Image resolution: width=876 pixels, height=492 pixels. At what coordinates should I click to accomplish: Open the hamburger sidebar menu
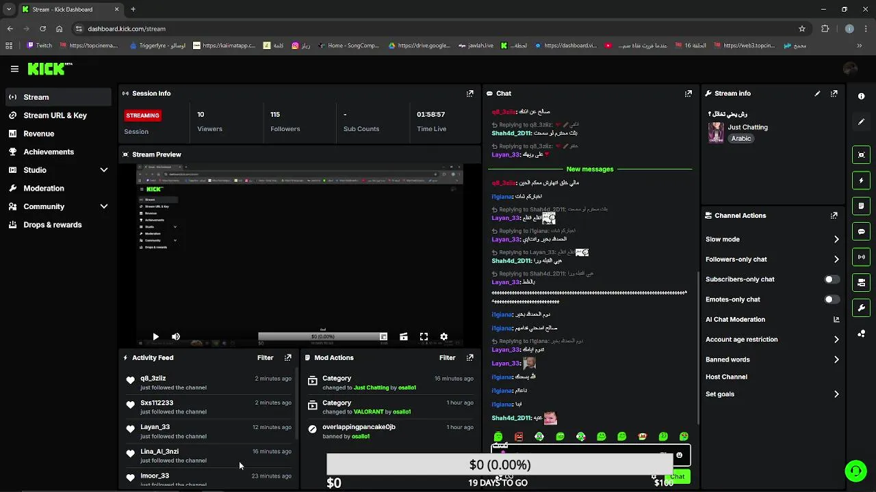(x=14, y=69)
